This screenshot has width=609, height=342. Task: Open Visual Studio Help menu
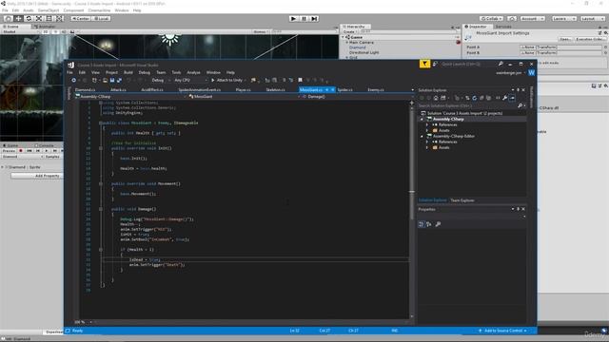coord(230,72)
